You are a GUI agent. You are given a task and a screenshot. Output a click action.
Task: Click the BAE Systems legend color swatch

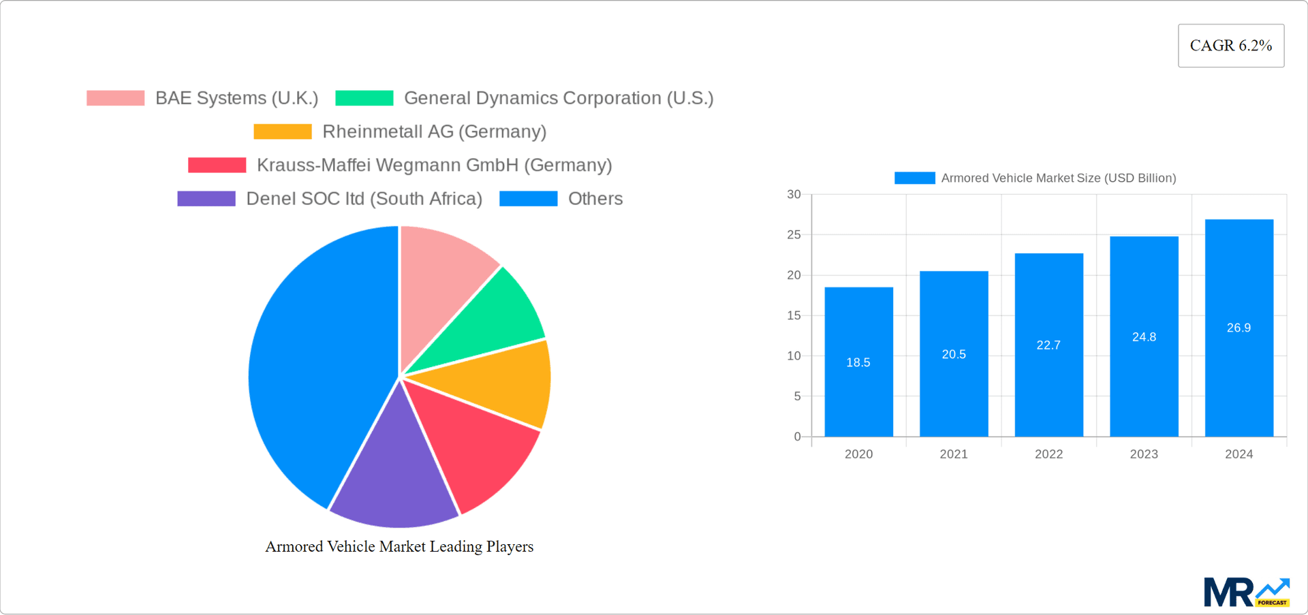point(114,98)
